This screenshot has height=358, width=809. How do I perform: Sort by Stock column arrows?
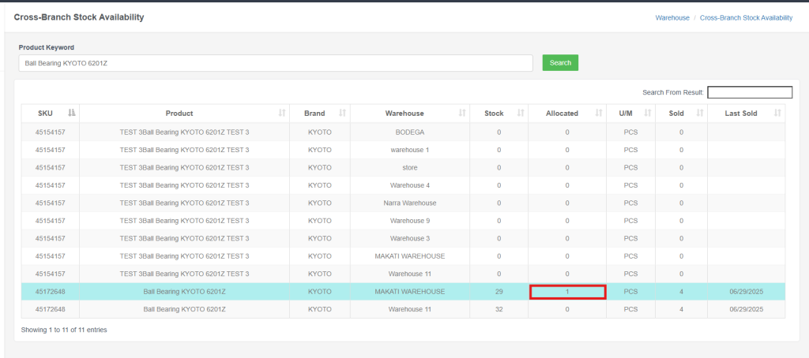tap(520, 114)
